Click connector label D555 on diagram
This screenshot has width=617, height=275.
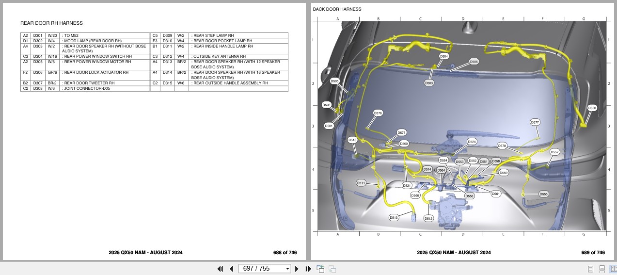(544, 194)
